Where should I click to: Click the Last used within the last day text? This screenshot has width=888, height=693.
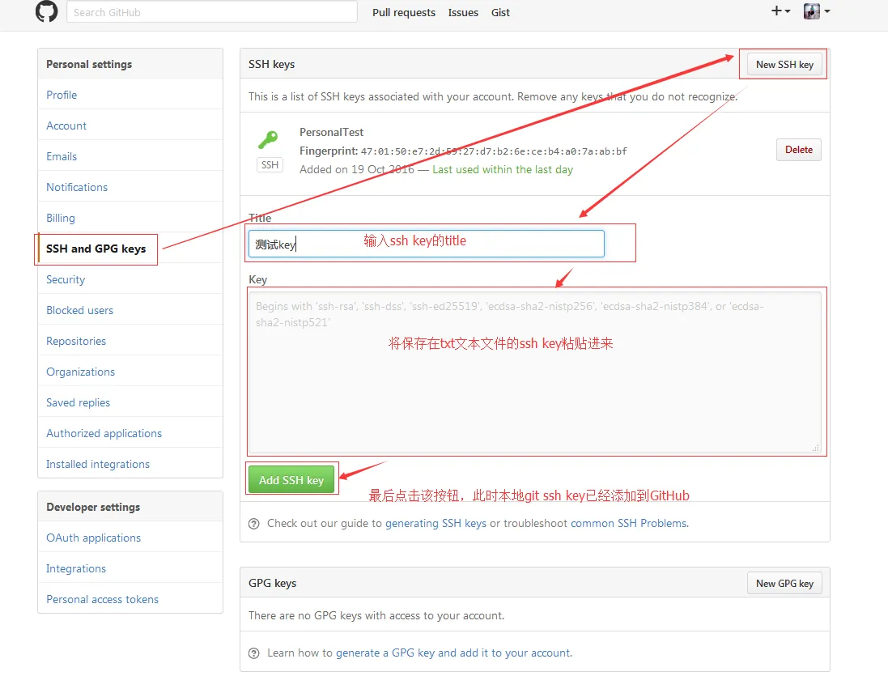click(503, 169)
